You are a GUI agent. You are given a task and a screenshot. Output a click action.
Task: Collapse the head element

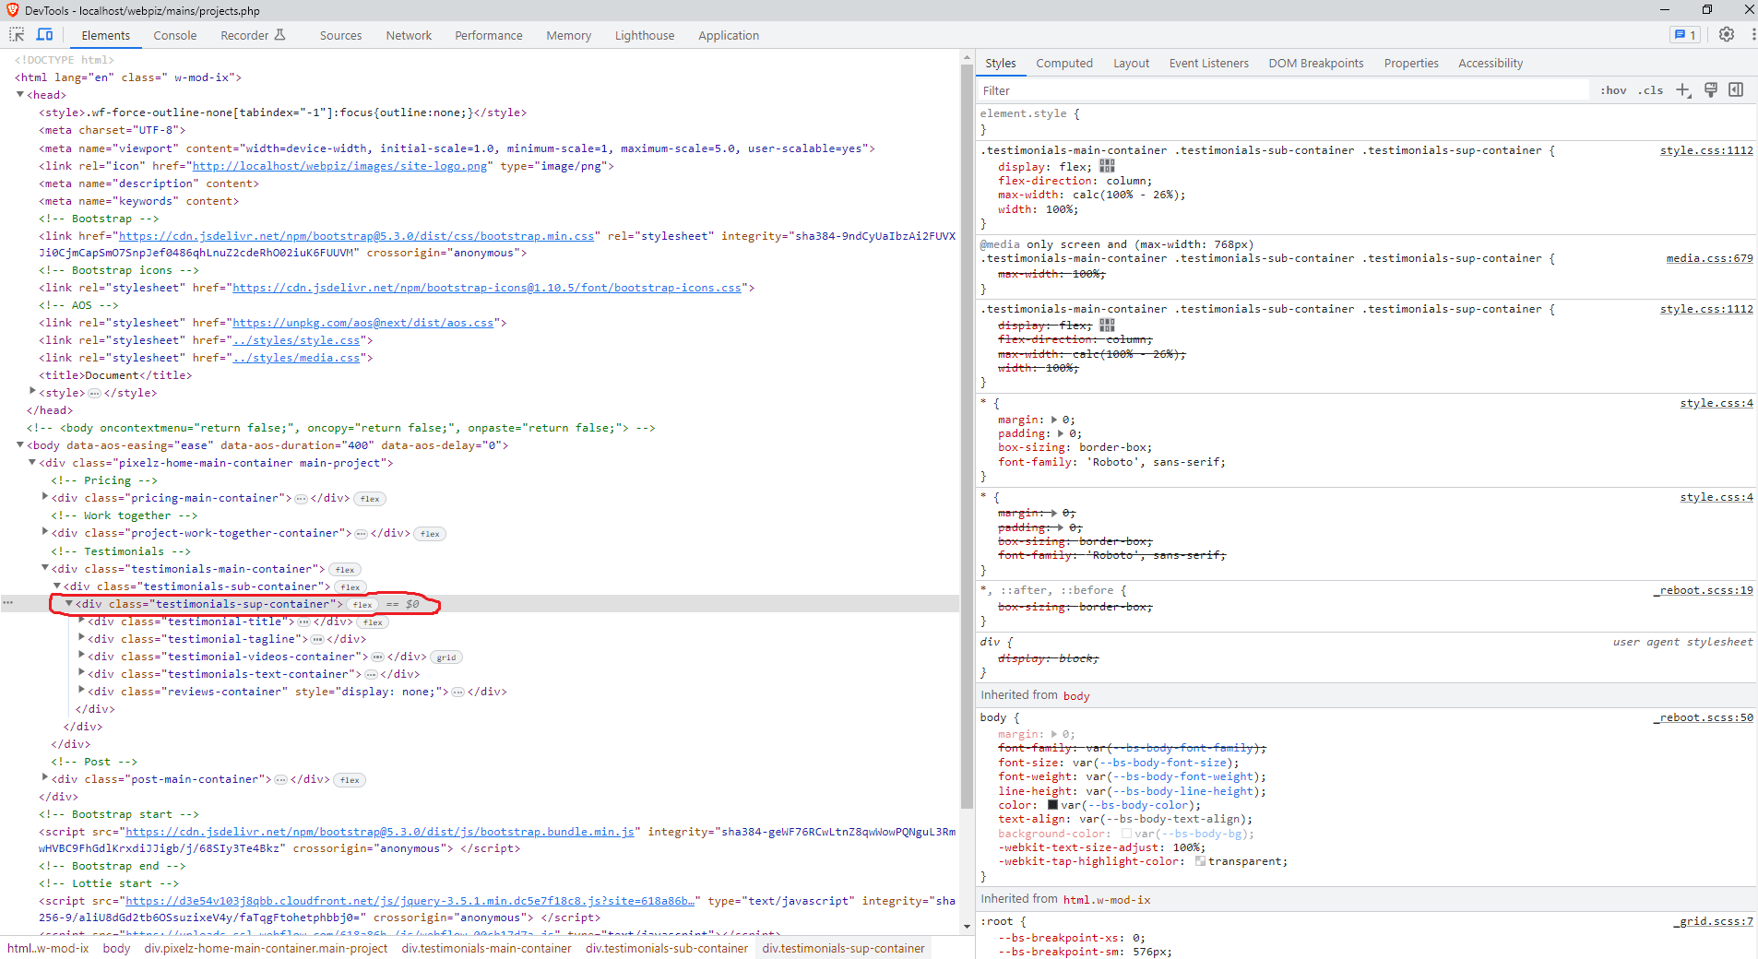(x=20, y=94)
